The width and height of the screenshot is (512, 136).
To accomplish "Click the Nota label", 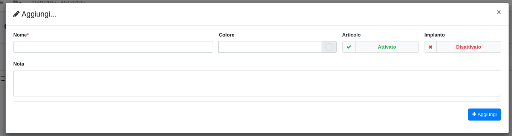I will pos(19,64).
